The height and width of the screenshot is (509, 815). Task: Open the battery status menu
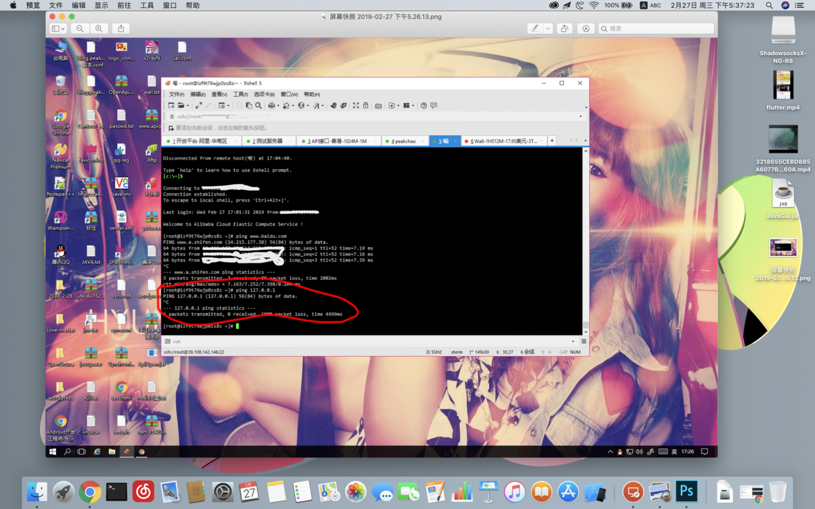pyautogui.click(x=618, y=5)
